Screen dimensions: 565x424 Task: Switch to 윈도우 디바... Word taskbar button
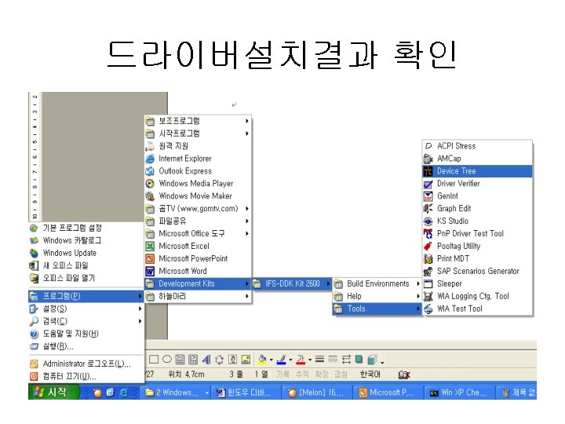click(246, 393)
